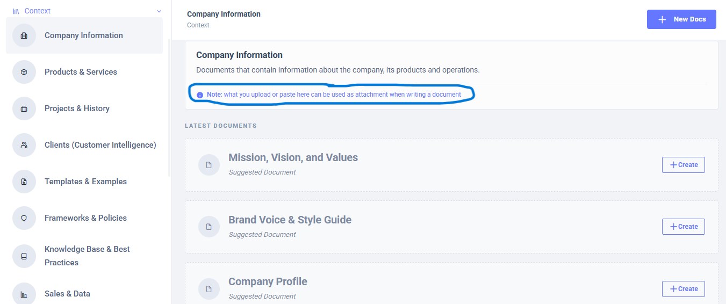
Task: Create the Mission, Vision, and Values document
Action: [x=683, y=165]
